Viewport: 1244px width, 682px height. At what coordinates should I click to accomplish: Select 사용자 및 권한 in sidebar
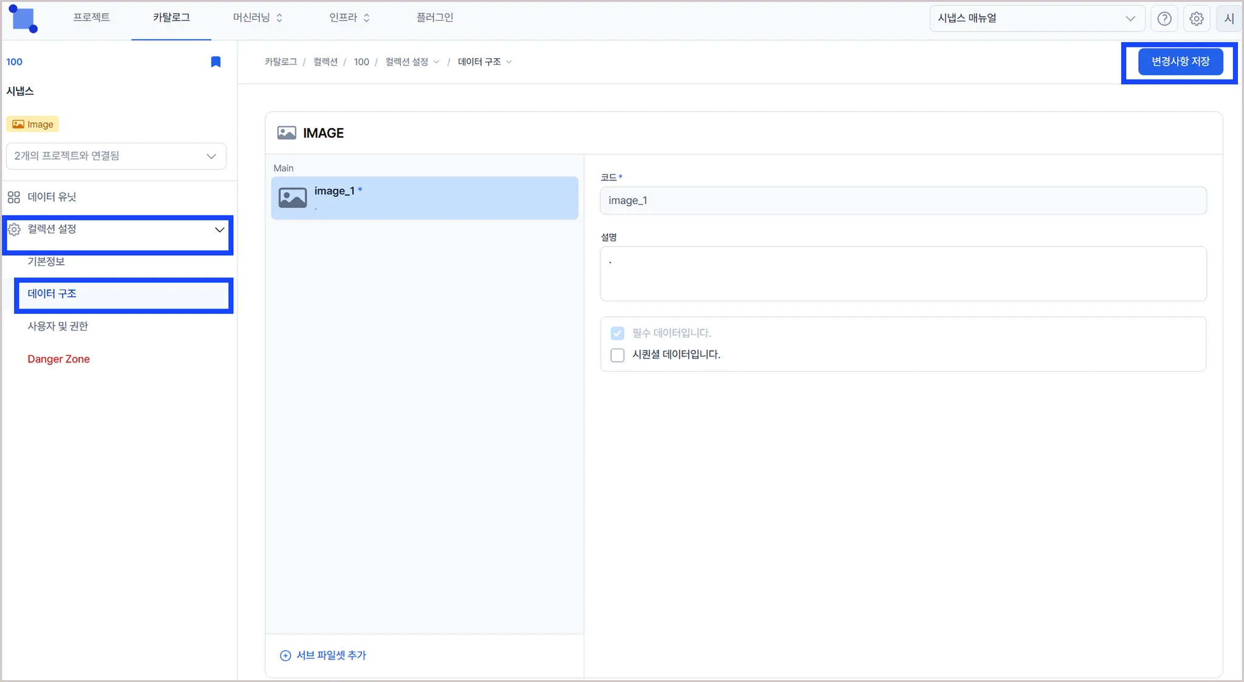click(58, 326)
